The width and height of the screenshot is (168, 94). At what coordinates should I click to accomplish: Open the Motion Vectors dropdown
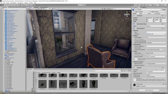coord(156,63)
